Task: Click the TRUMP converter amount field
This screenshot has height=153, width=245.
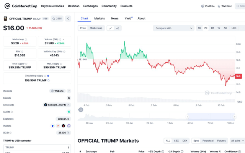Action: pos(37,147)
